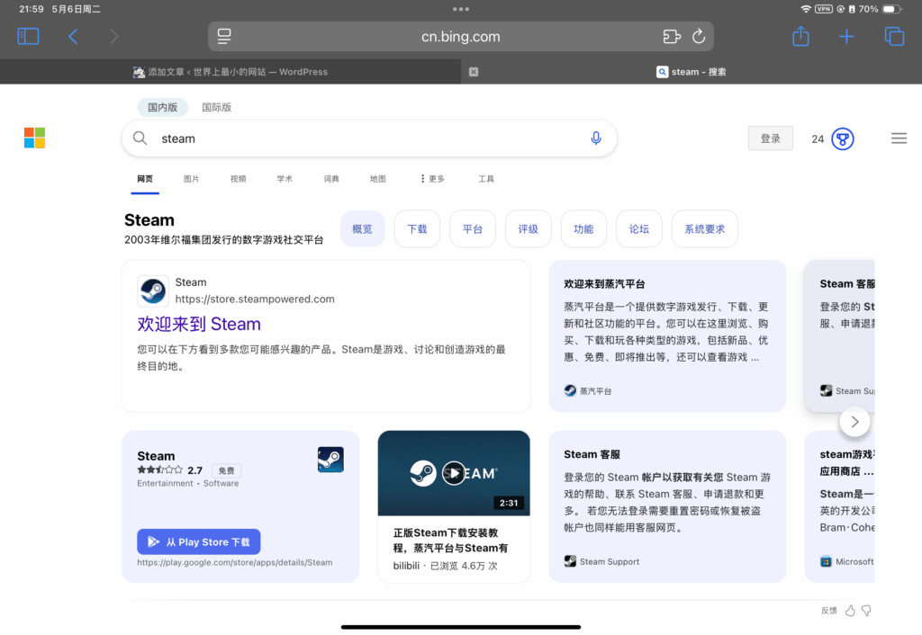Viewport: 922px width, 635px height.
Task: Reload the cn.bing.com page
Action: tap(699, 36)
